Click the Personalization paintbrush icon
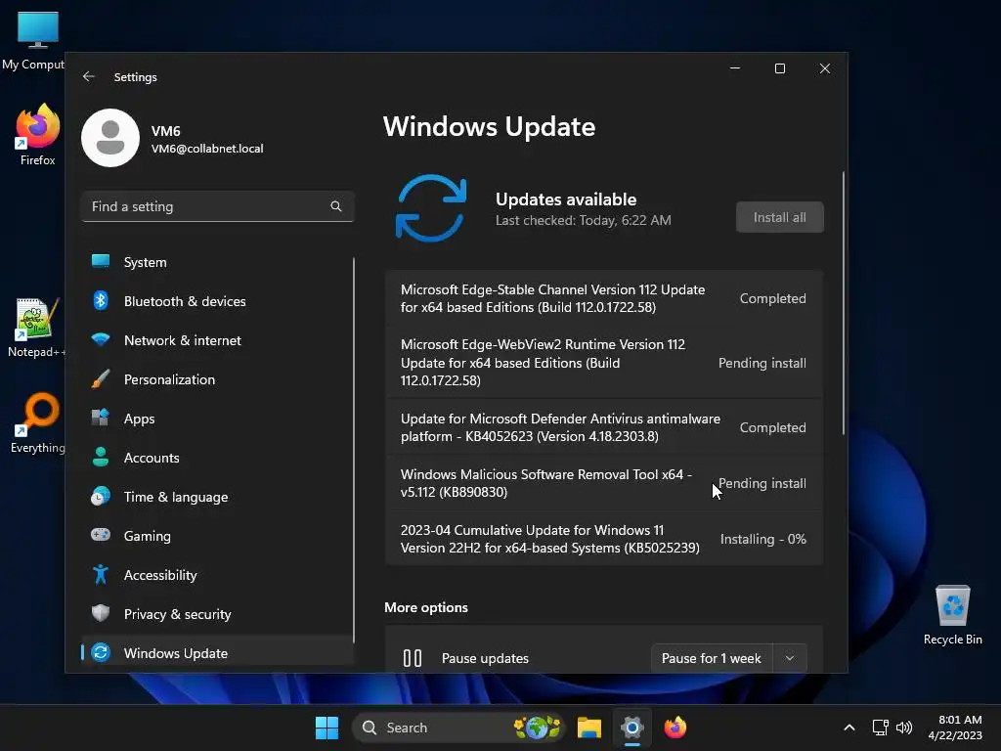The image size is (1001, 751). (x=101, y=378)
